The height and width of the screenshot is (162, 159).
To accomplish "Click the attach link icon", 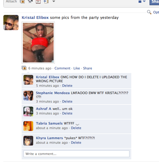I will click(46, 2).
